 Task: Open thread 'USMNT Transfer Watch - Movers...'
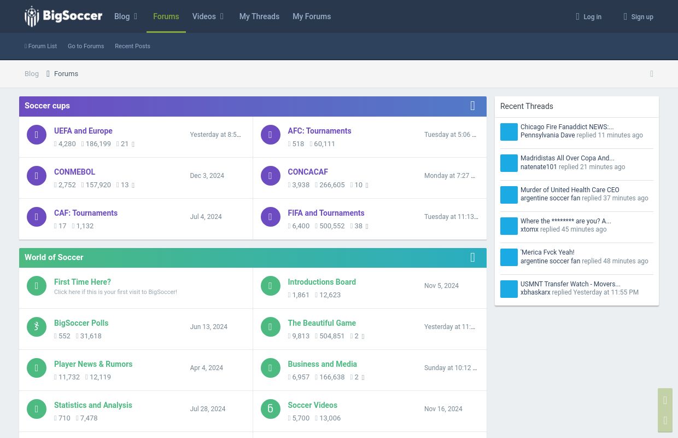(x=570, y=284)
